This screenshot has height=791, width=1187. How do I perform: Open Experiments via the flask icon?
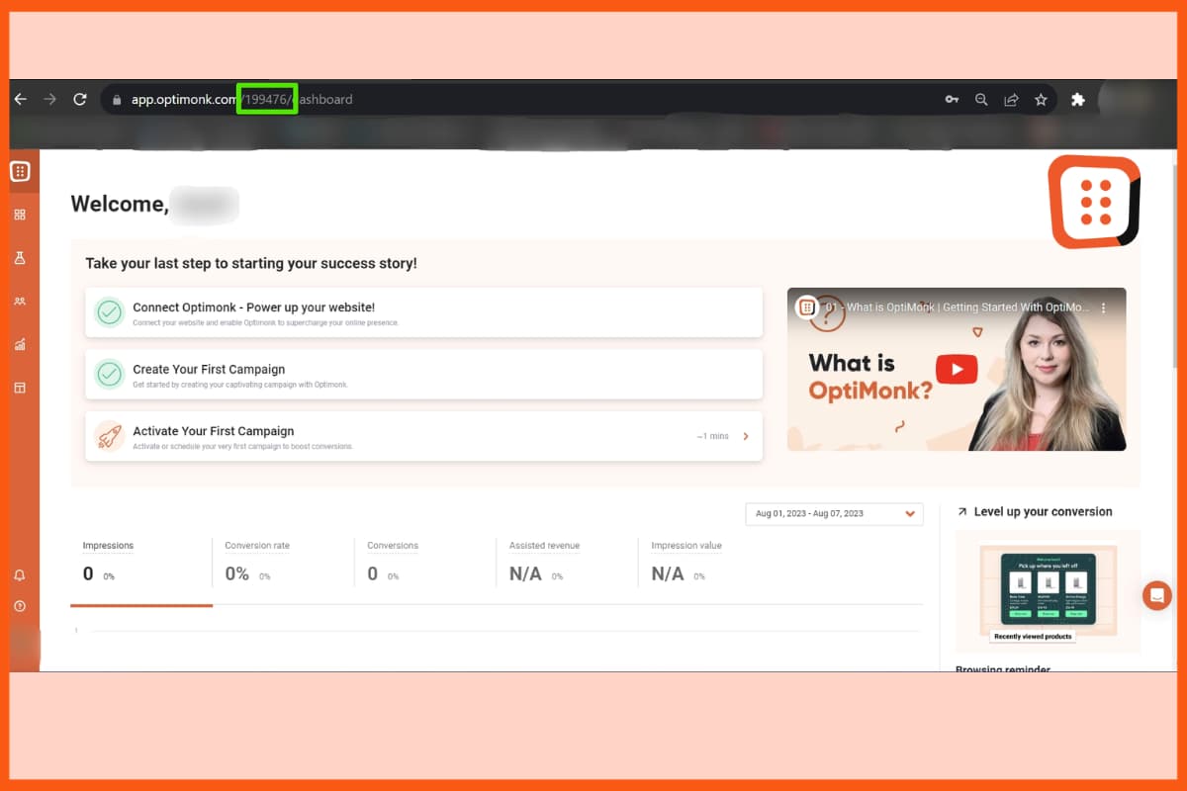click(20, 257)
